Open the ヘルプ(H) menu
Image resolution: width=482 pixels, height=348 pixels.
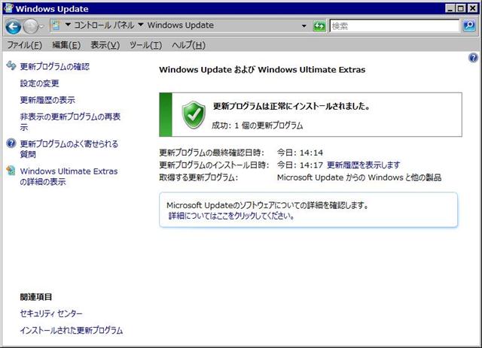(x=188, y=45)
